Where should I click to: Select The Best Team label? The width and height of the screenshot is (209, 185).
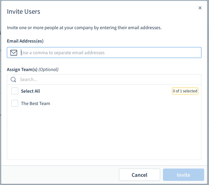click(x=35, y=103)
